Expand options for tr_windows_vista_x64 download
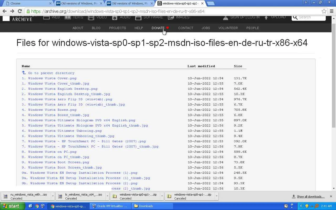336x210 pixels. point(107,196)
